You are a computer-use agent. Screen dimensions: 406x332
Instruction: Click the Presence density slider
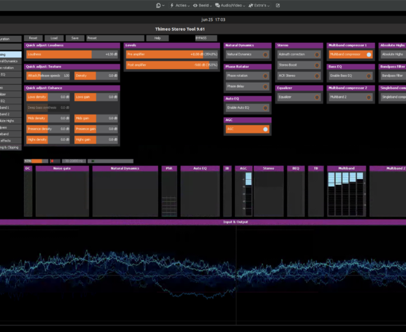[x=48, y=129]
